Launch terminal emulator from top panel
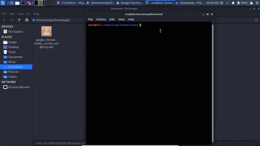 (x=23, y=3)
